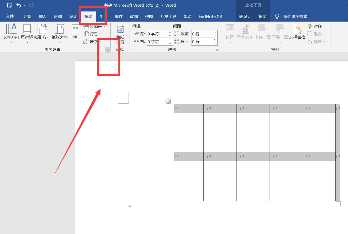This screenshot has height=234, width=348.
Task: Click the 段后 spacing after field
Action: 202,42
